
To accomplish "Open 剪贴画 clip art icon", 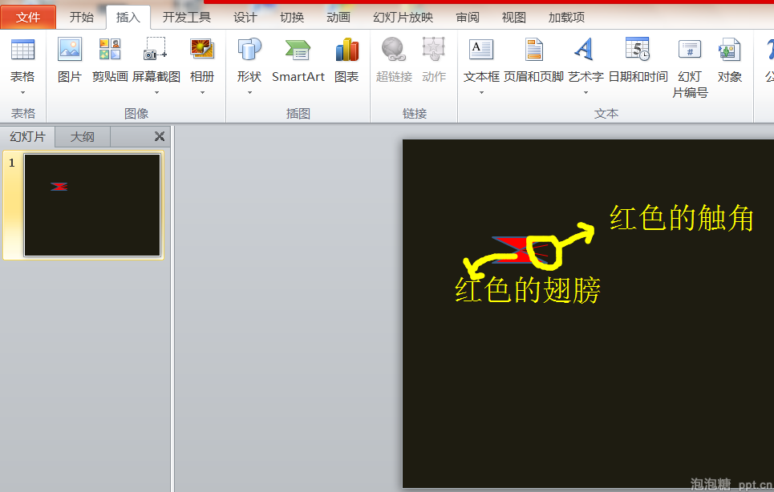I will [110, 50].
